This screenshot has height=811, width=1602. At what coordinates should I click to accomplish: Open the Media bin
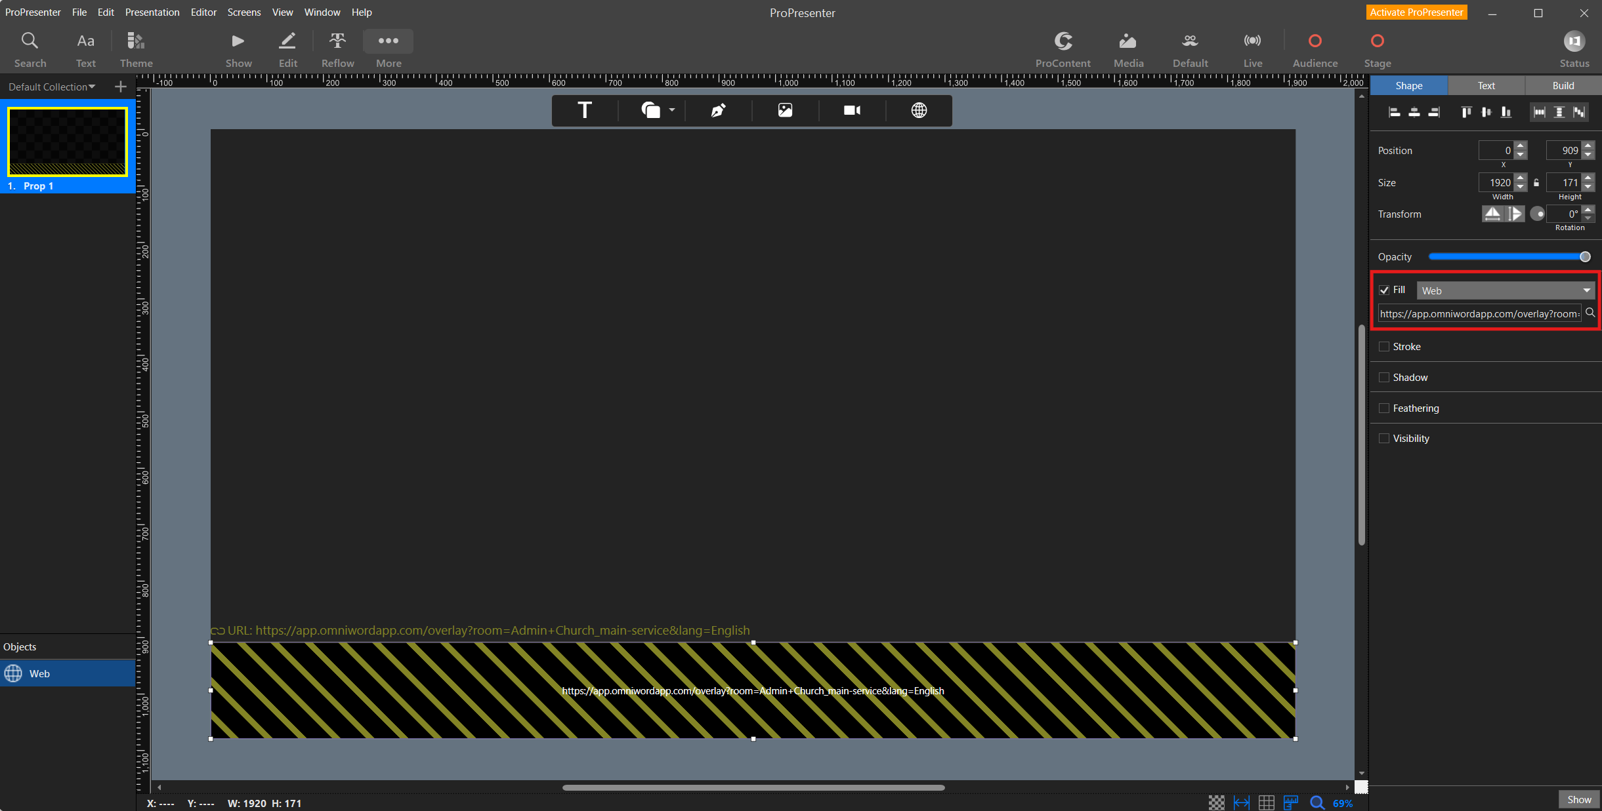pyautogui.click(x=1128, y=49)
